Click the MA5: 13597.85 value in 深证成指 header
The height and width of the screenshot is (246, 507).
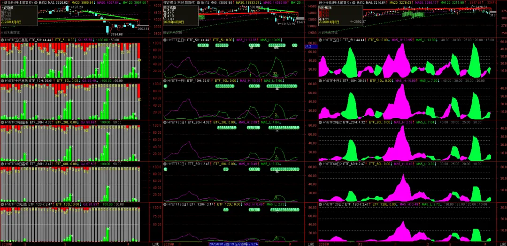click(222, 3)
